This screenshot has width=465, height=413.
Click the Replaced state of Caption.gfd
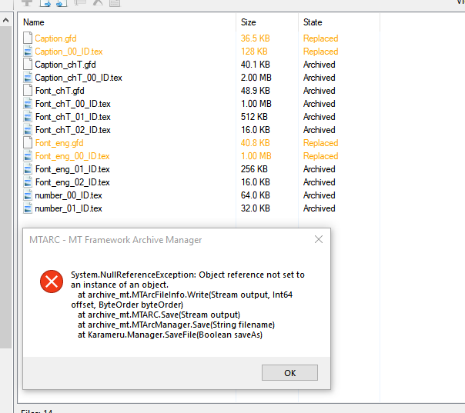(320, 38)
